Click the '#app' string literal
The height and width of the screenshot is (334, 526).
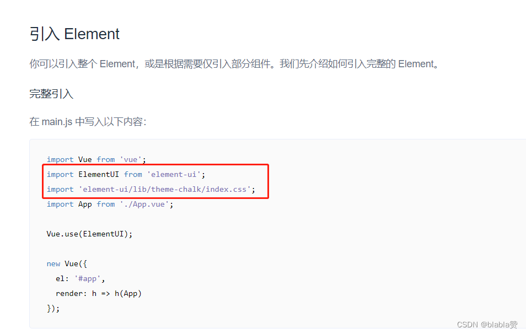[x=87, y=279]
